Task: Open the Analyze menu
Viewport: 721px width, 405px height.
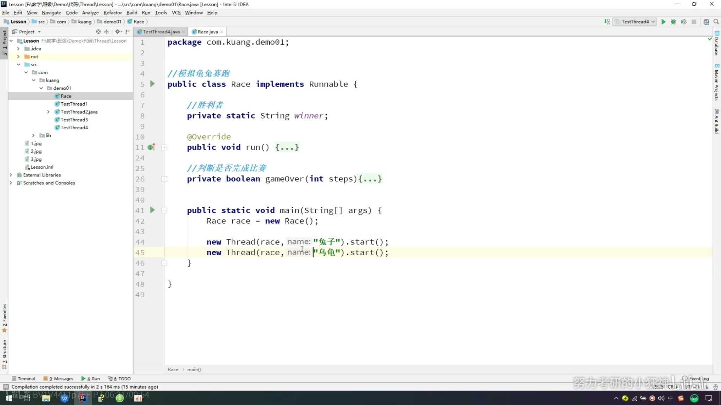Action: (x=90, y=13)
